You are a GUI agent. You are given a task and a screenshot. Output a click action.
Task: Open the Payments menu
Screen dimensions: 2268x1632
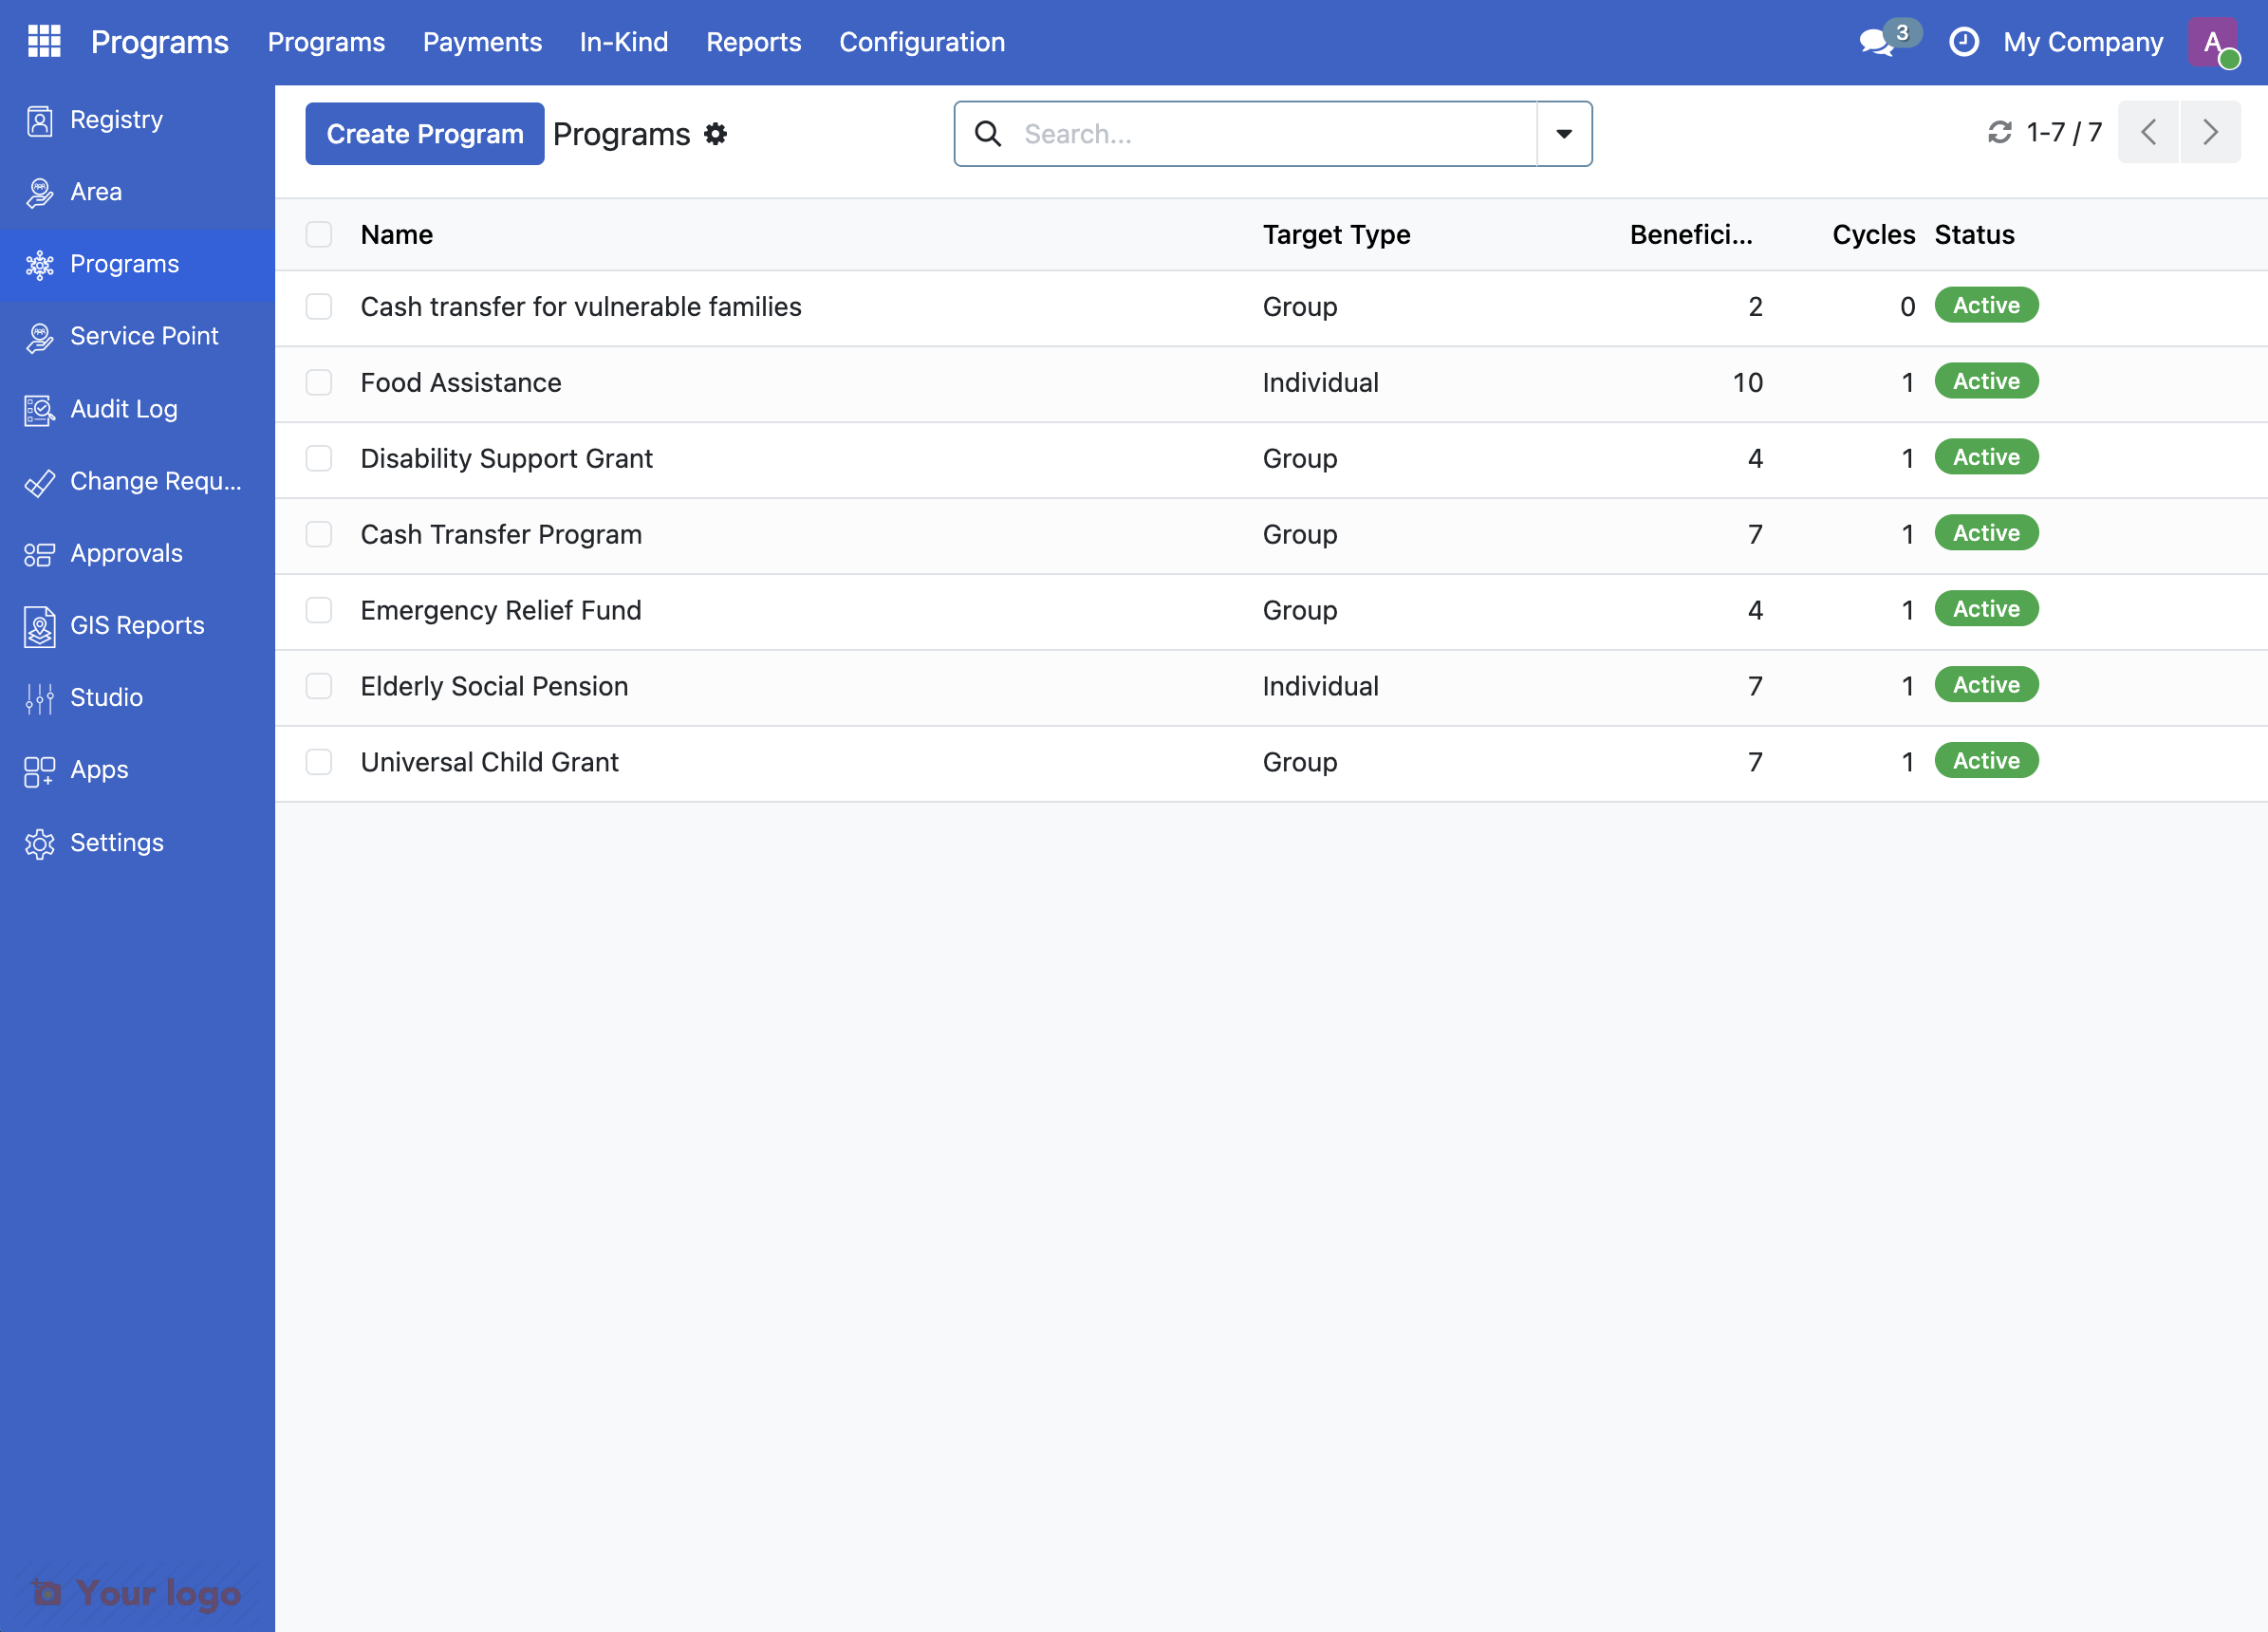click(482, 42)
